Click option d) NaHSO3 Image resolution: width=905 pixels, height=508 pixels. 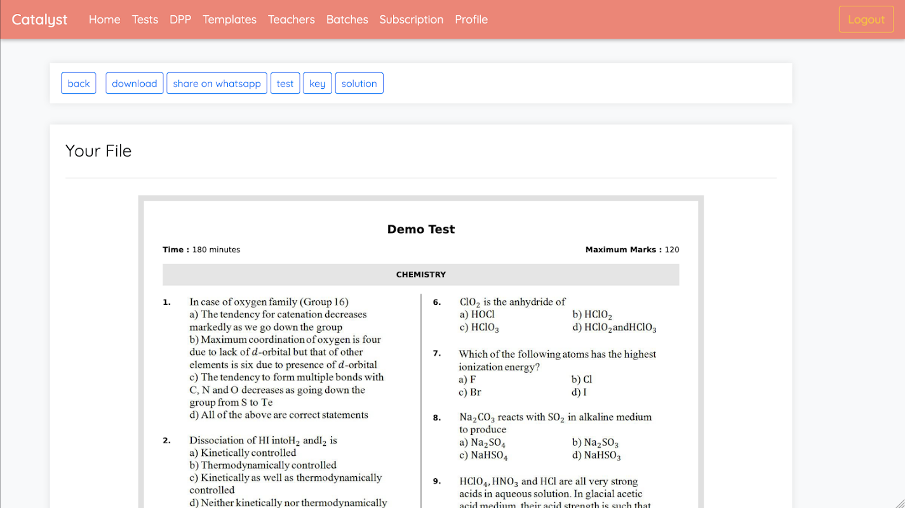click(597, 456)
